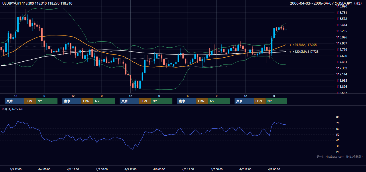Click the RSI(14) 67.5328 indicator label
The height and width of the screenshot is (172, 366).
[13, 109]
